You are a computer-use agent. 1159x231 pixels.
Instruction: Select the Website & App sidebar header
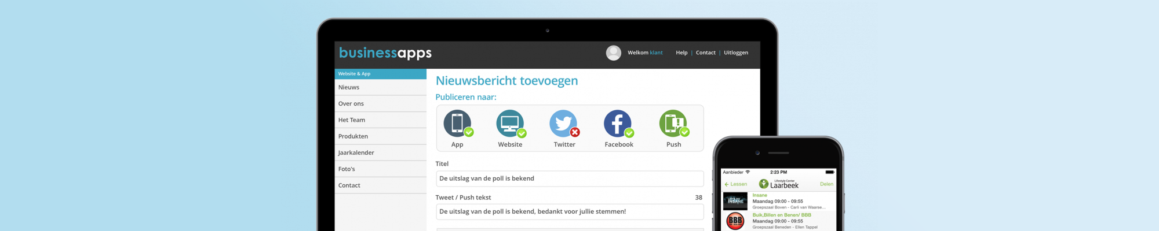click(x=381, y=74)
